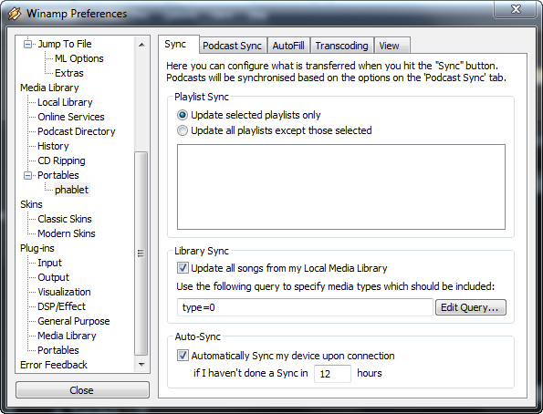Close the Winamp Preferences window
543x414 pixels.
(516, 9)
